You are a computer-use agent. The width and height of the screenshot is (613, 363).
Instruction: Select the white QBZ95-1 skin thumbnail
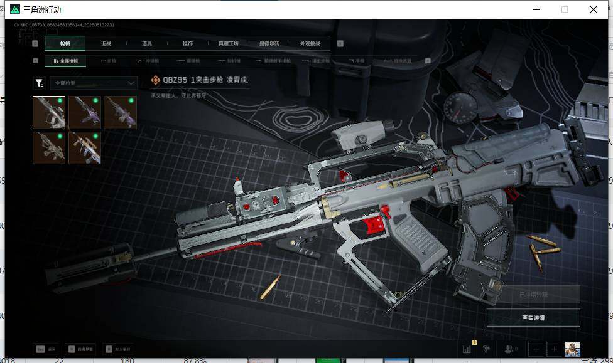click(49, 112)
